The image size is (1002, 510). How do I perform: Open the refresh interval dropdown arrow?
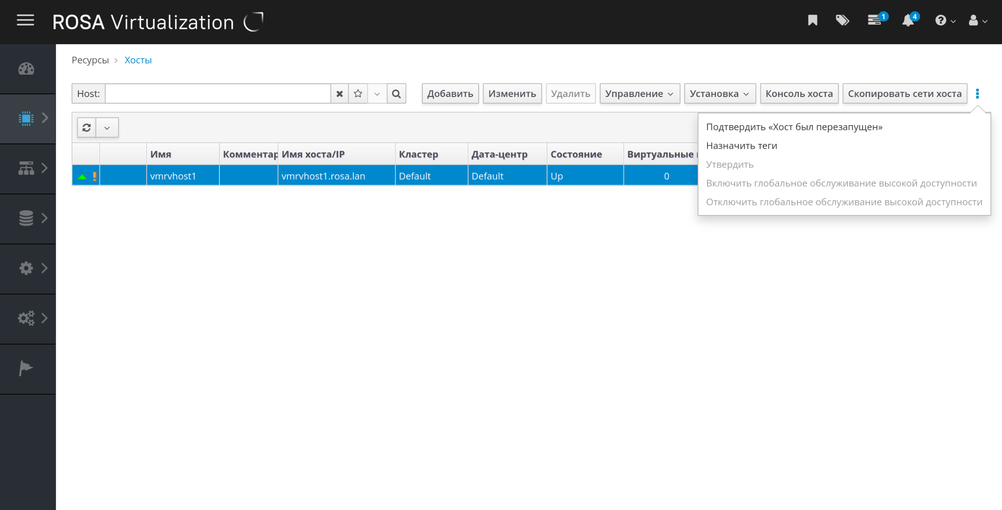(107, 128)
